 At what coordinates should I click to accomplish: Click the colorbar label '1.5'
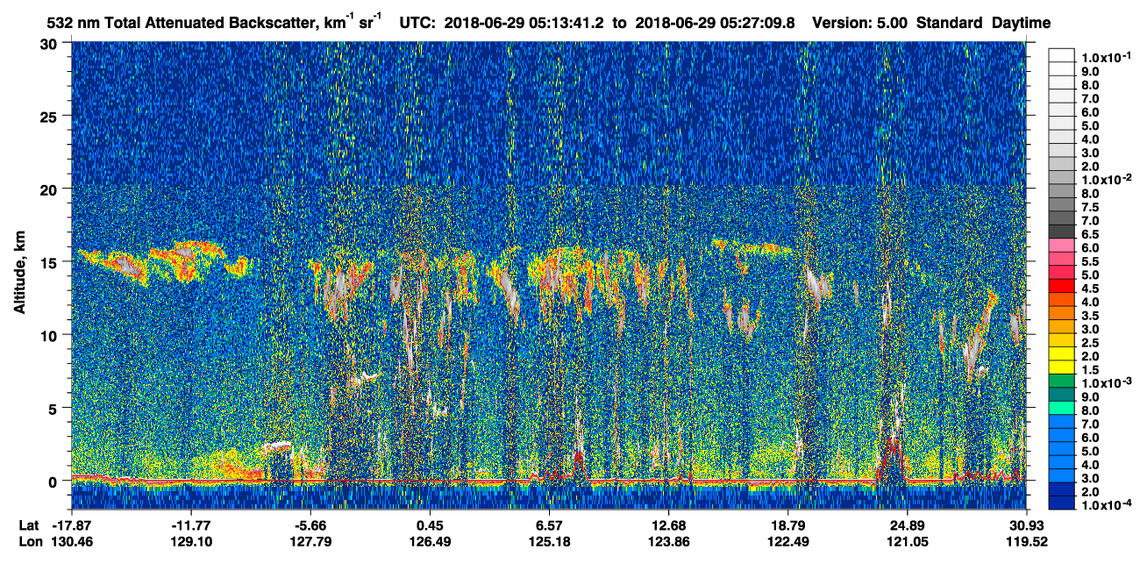tap(1091, 370)
